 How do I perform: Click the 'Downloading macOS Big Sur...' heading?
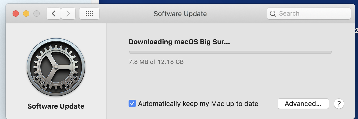179,42
